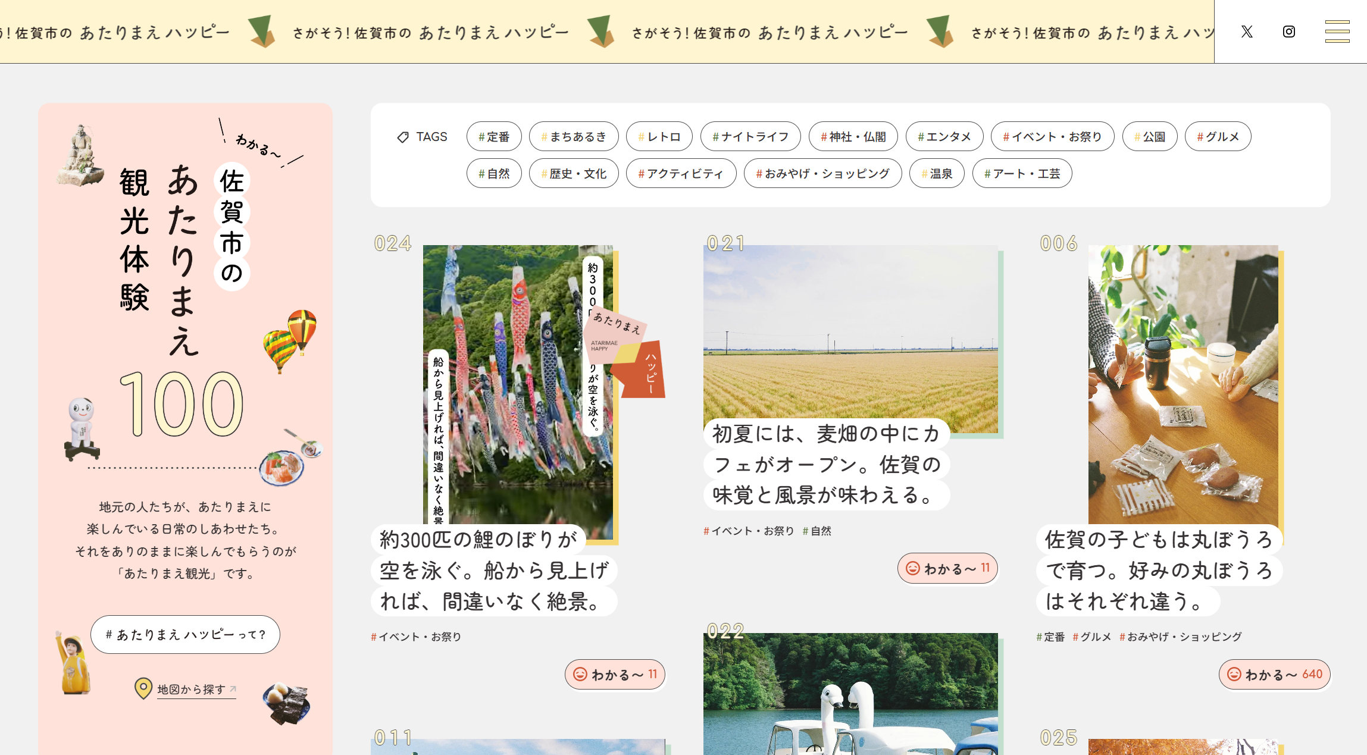
Task: Click the stone statue illustration in sidebar
Action: click(80, 155)
